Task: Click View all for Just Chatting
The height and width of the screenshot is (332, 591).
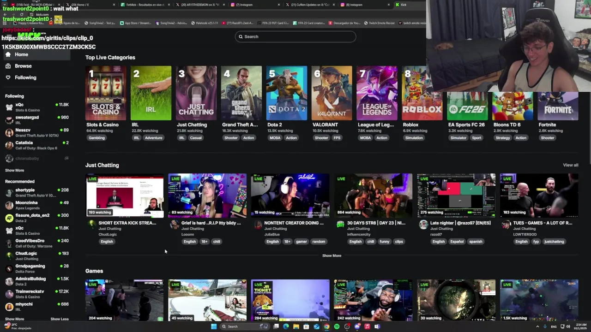Action: point(570,165)
